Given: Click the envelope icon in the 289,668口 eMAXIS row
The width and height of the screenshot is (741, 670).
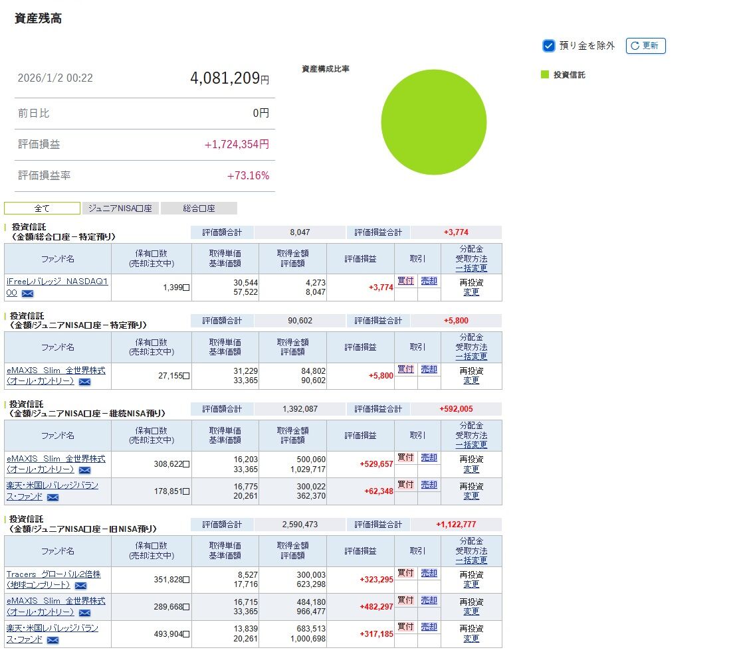Looking at the screenshot, I should pyautogui.click(x=84, y=613).
